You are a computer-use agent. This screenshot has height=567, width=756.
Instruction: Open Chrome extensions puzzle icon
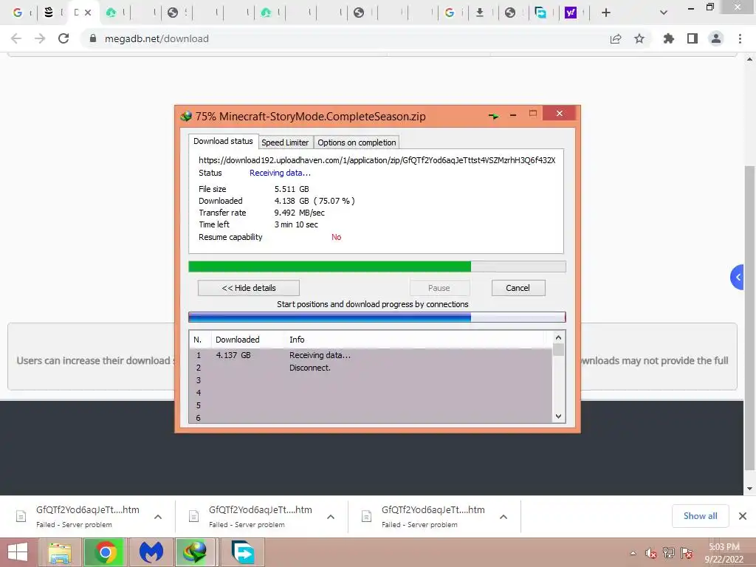tap(669, 38)
